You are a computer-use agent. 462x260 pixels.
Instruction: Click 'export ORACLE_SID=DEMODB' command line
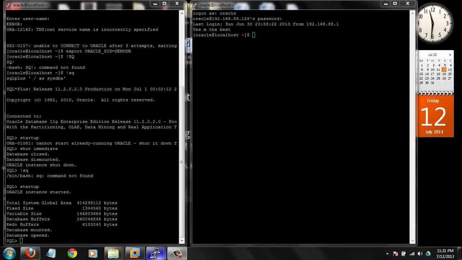pyautogui.click(x=69, y=51)
